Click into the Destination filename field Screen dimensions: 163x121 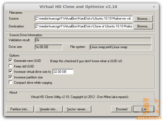84,26
